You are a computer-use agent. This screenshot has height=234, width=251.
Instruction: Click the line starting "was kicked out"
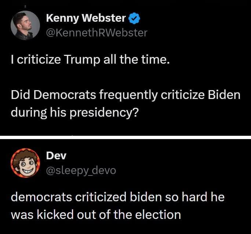96,214
